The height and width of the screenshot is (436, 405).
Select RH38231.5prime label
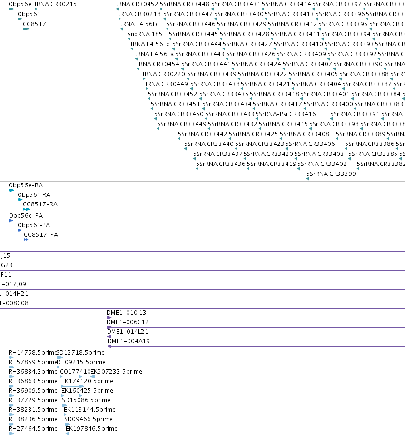tap(33, 409)
